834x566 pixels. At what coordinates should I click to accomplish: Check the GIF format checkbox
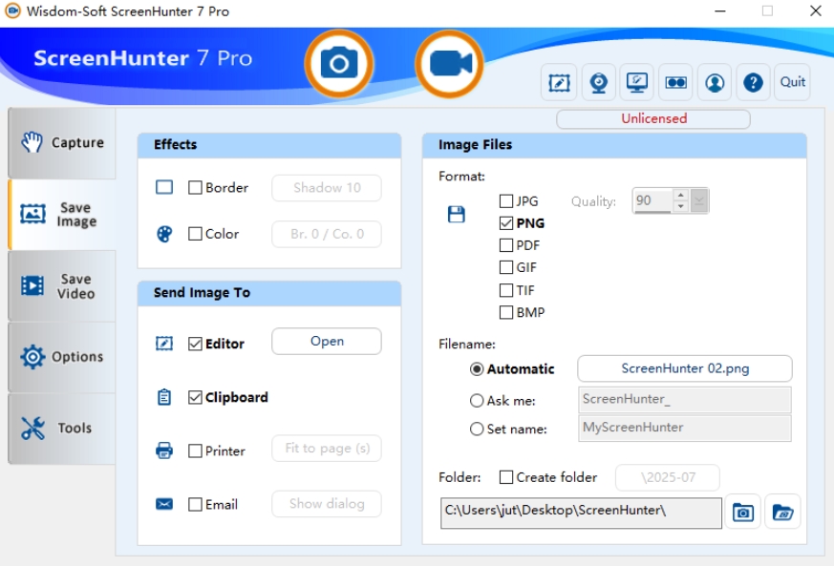[506, 267]
